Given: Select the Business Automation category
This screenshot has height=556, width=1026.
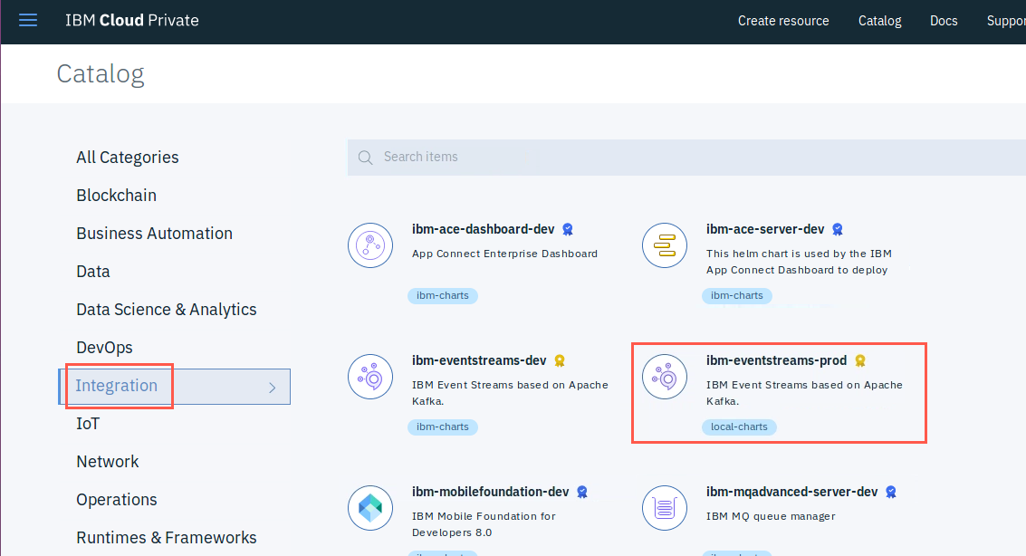Looking at the screenshot, I should pos(155,234).
